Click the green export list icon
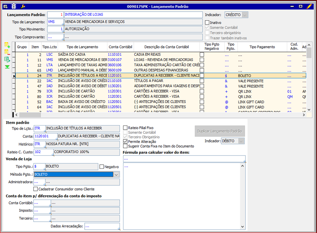 [x=7, y=59]
